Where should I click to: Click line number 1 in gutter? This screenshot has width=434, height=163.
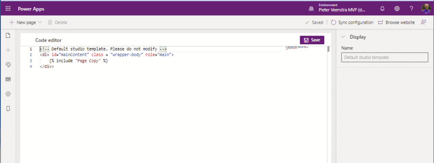tap(31, 49)
